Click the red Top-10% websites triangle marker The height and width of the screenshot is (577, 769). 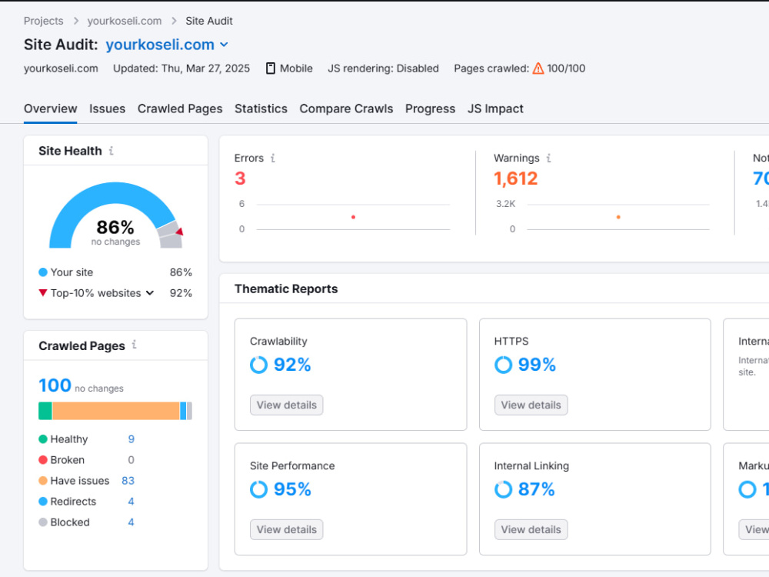click(x=42, y=293)
